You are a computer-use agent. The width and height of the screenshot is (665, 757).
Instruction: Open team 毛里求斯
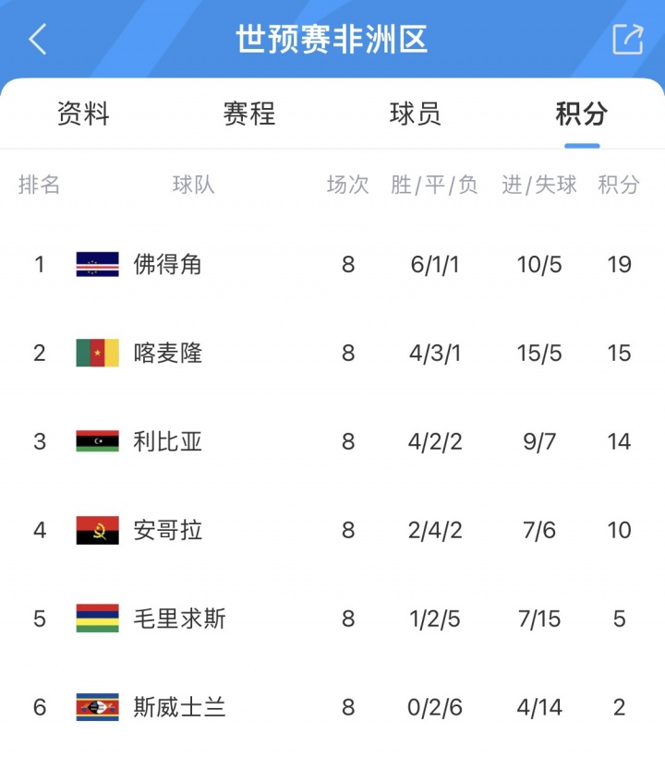[x=179, y=619]
